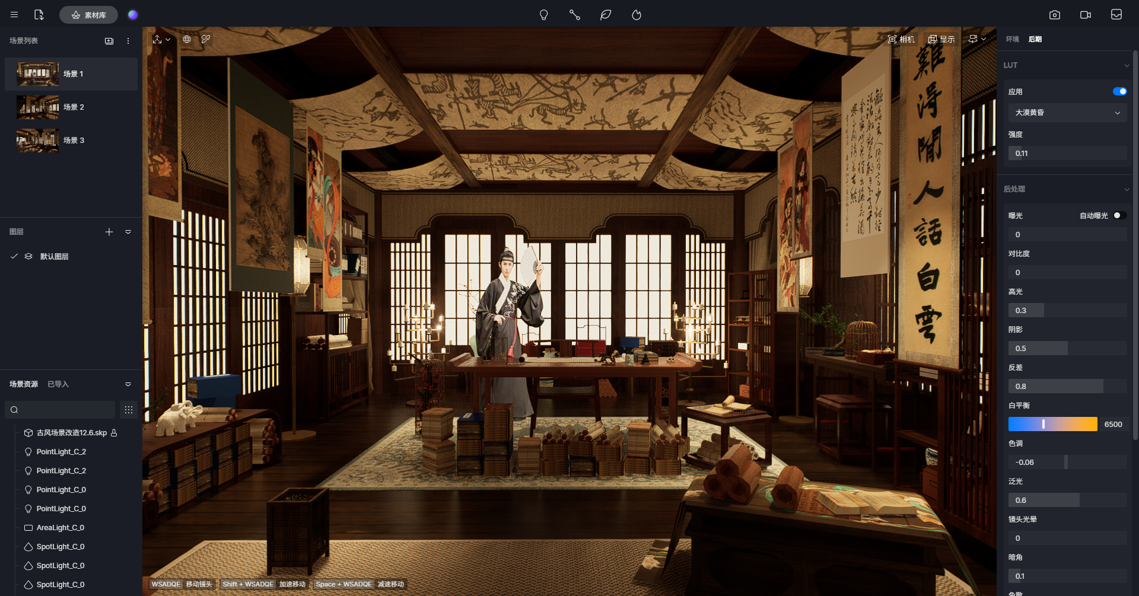The width and height of the screenshot is (1139, 596).
Task: Toggle the LUT 应用 switch off
Action: (1119, 91)
